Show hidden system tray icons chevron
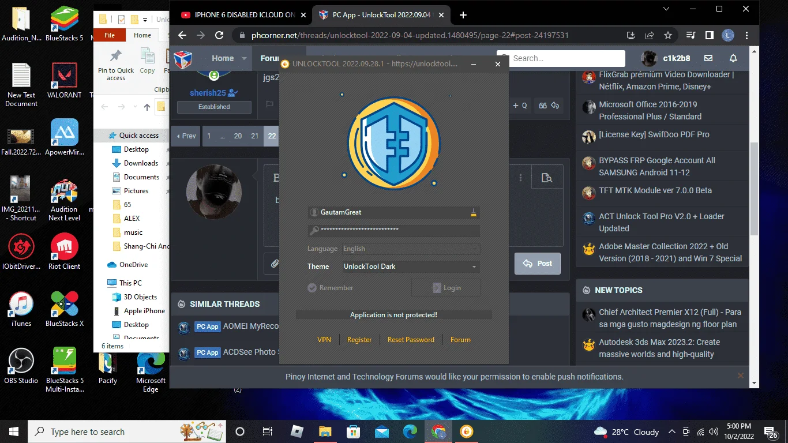 (x=672, y=431)
